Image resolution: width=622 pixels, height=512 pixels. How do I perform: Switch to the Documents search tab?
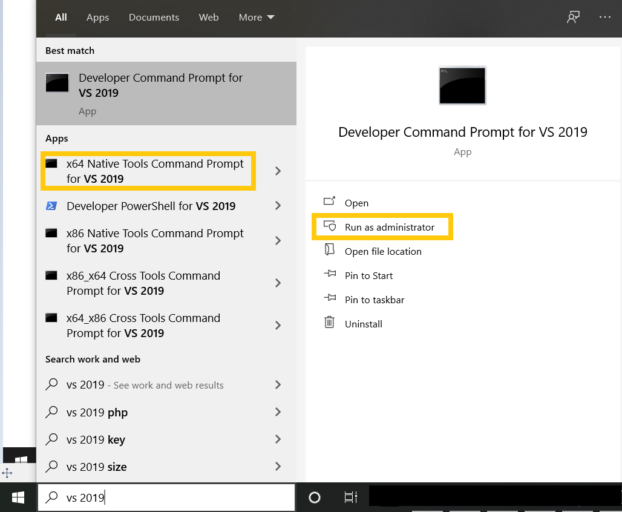(154, 17)
